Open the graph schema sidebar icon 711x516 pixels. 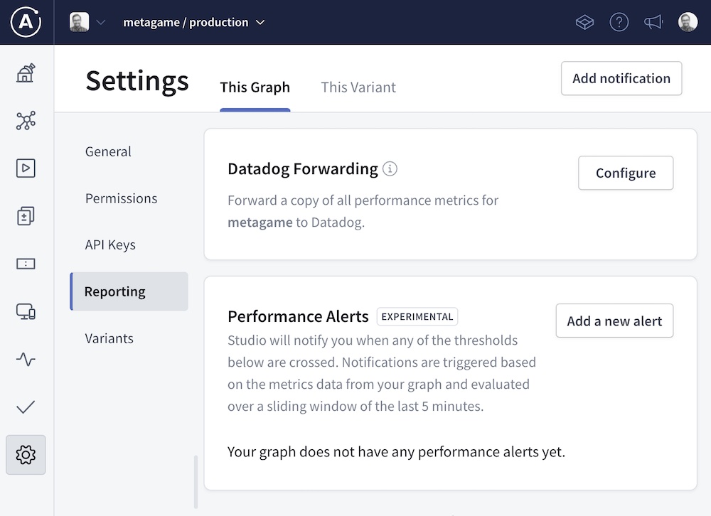tap(26, 121)
